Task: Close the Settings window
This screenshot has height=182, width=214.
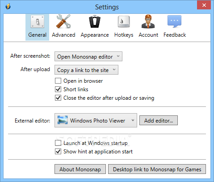Action: point(204,5)
